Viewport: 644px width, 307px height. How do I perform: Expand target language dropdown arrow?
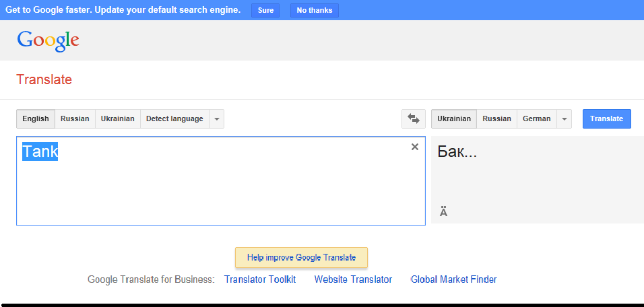[x=564, y=119]
